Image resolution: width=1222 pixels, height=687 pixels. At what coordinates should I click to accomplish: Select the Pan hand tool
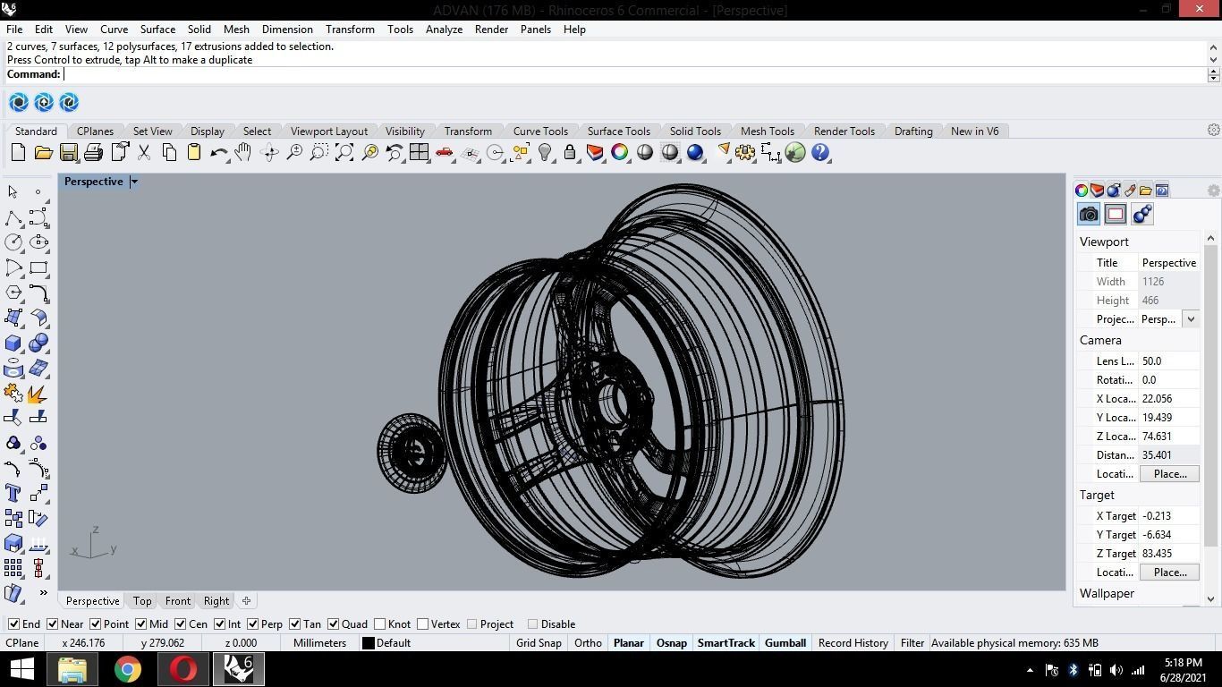tap(243, 153)
